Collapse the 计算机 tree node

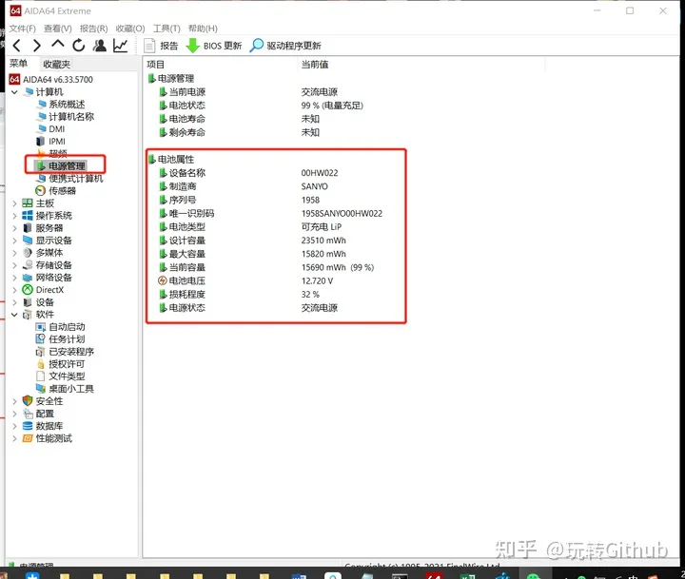[14, 92]
